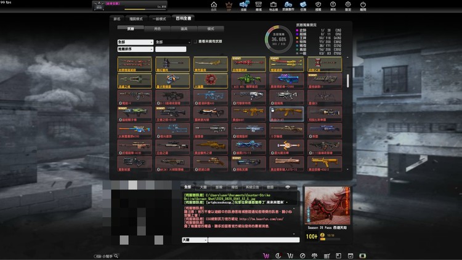Open the inventory briefcase icon

coord(274,4)
